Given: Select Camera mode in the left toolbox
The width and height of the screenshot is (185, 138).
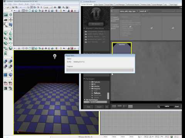Looking at the screenshot, I should coord(6,15).
